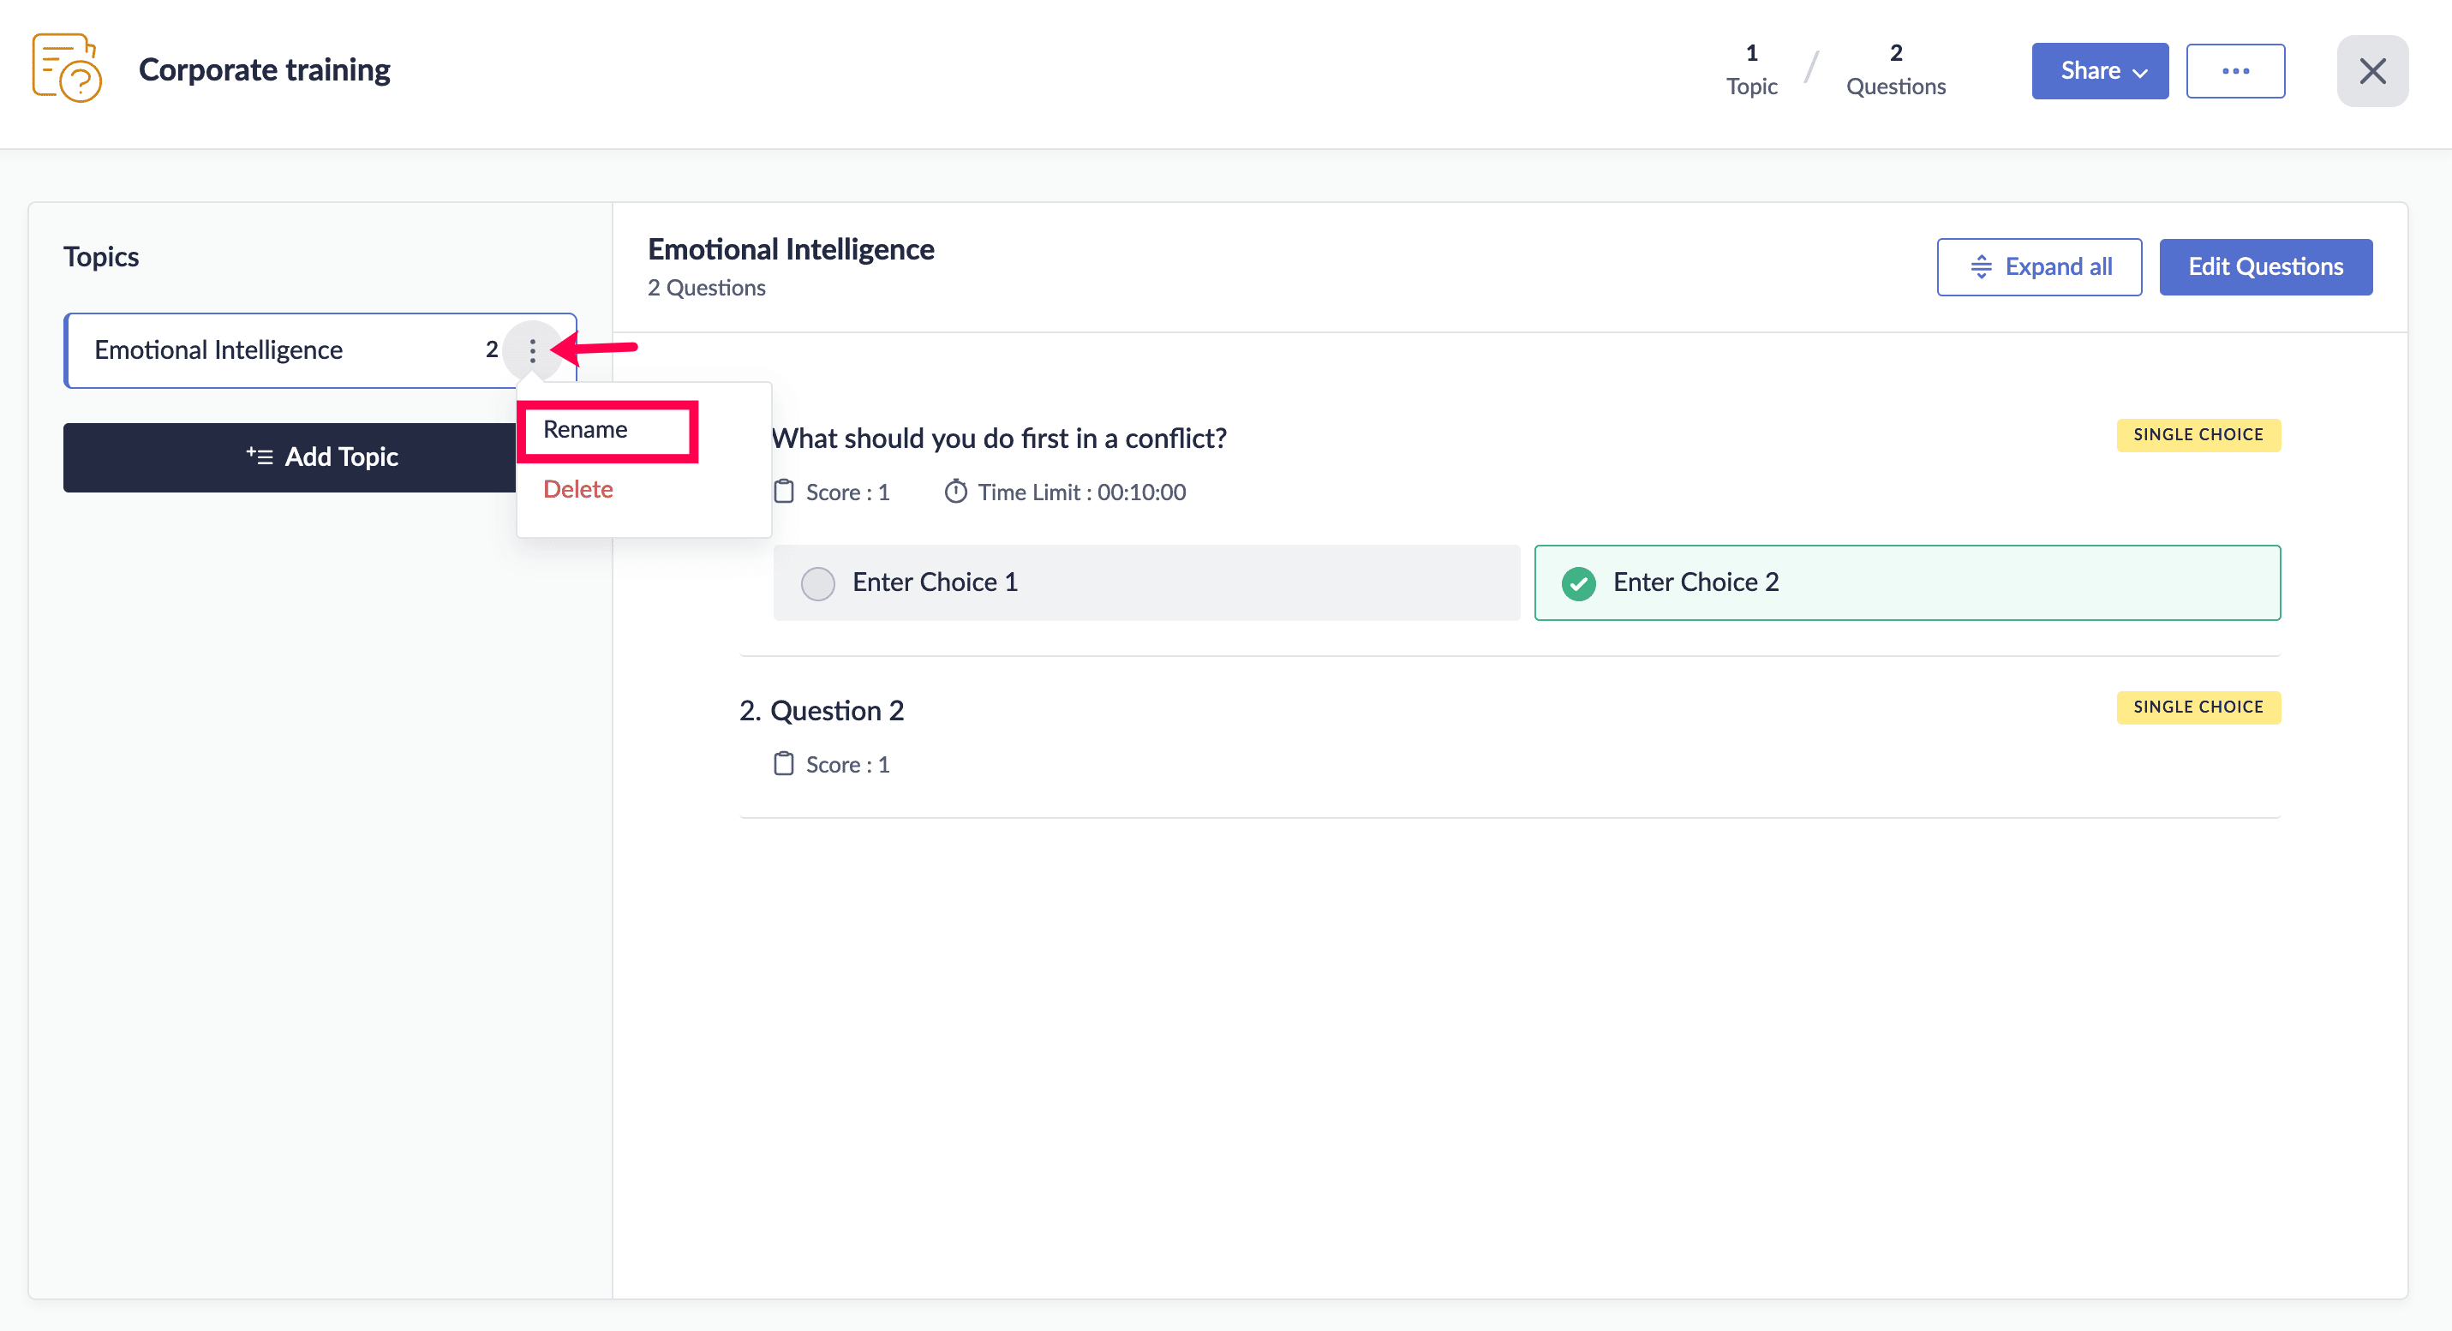
Task: Click the green checkmark on Enter Choice 2
Action: pyautogui.click(x=1578, y=582)
